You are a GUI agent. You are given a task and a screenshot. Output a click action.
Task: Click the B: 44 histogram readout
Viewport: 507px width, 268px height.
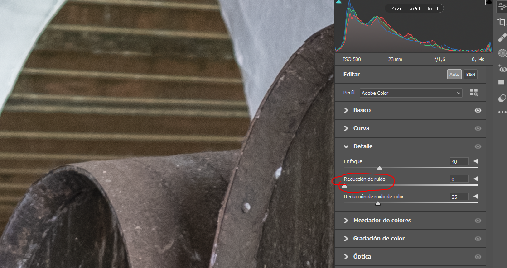tap(433, 9)
